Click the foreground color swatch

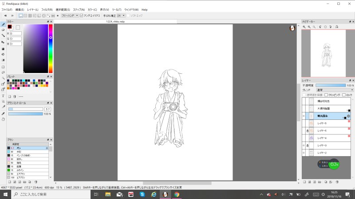(x=9, y=27)
